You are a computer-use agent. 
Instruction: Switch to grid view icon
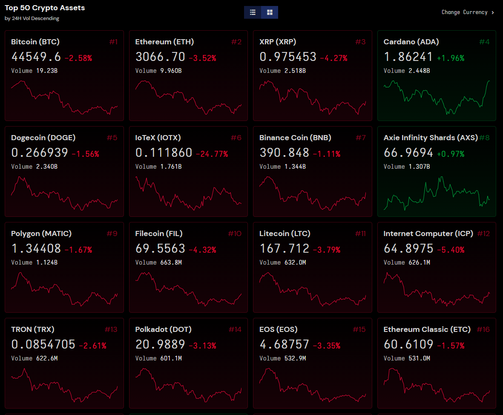[270, 12]
